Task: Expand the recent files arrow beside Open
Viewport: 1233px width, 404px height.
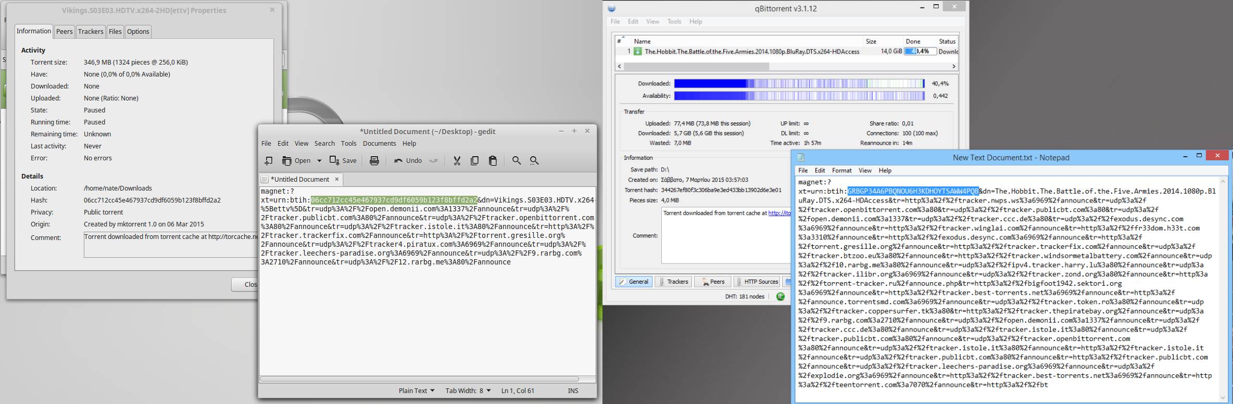Action: [x=319, y=161]
